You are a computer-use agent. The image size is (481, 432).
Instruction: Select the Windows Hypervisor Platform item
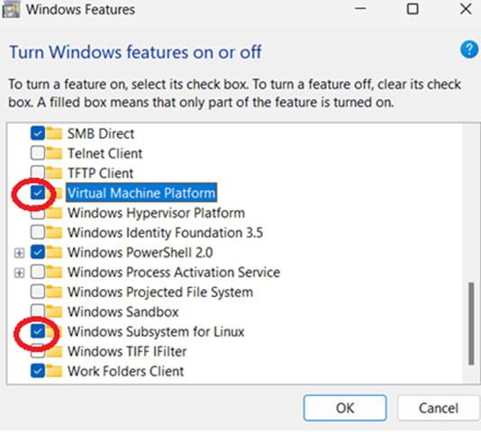click(156, 212)
